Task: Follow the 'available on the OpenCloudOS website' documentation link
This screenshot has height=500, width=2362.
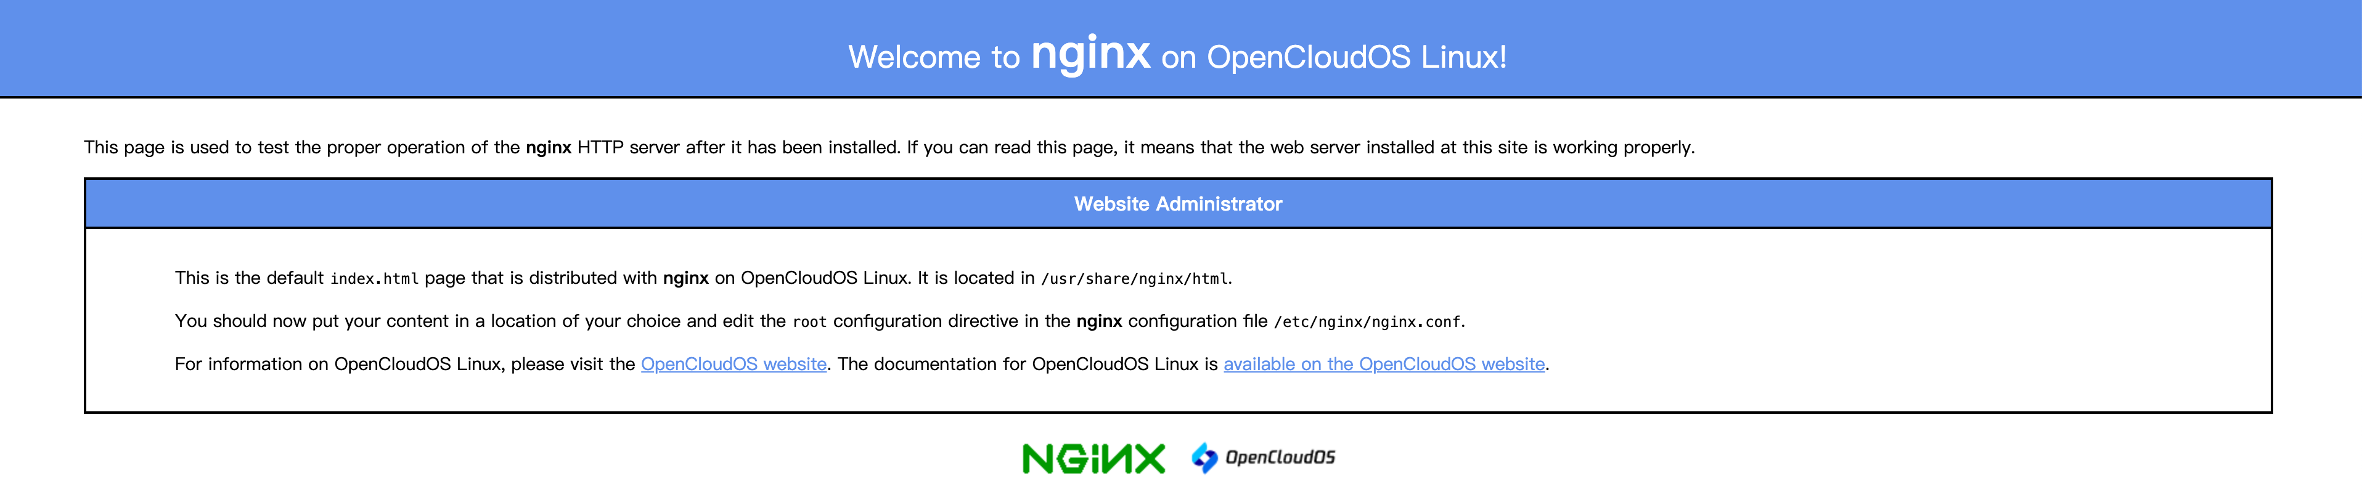Action: pyautogui.click(x=1384, y=363)
